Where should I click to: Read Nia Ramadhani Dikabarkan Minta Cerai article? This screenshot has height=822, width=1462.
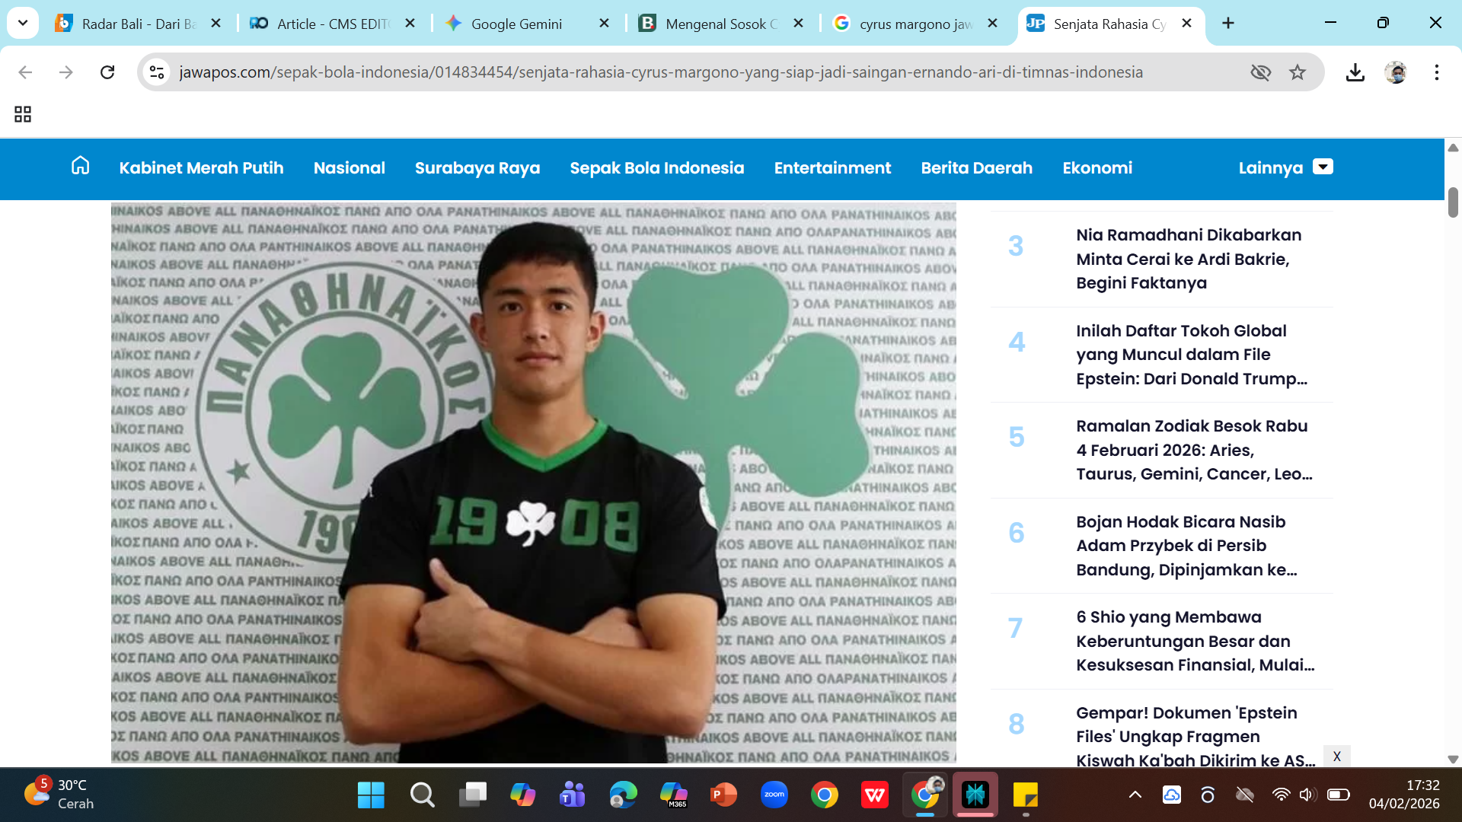click(x=1189, y=259)
